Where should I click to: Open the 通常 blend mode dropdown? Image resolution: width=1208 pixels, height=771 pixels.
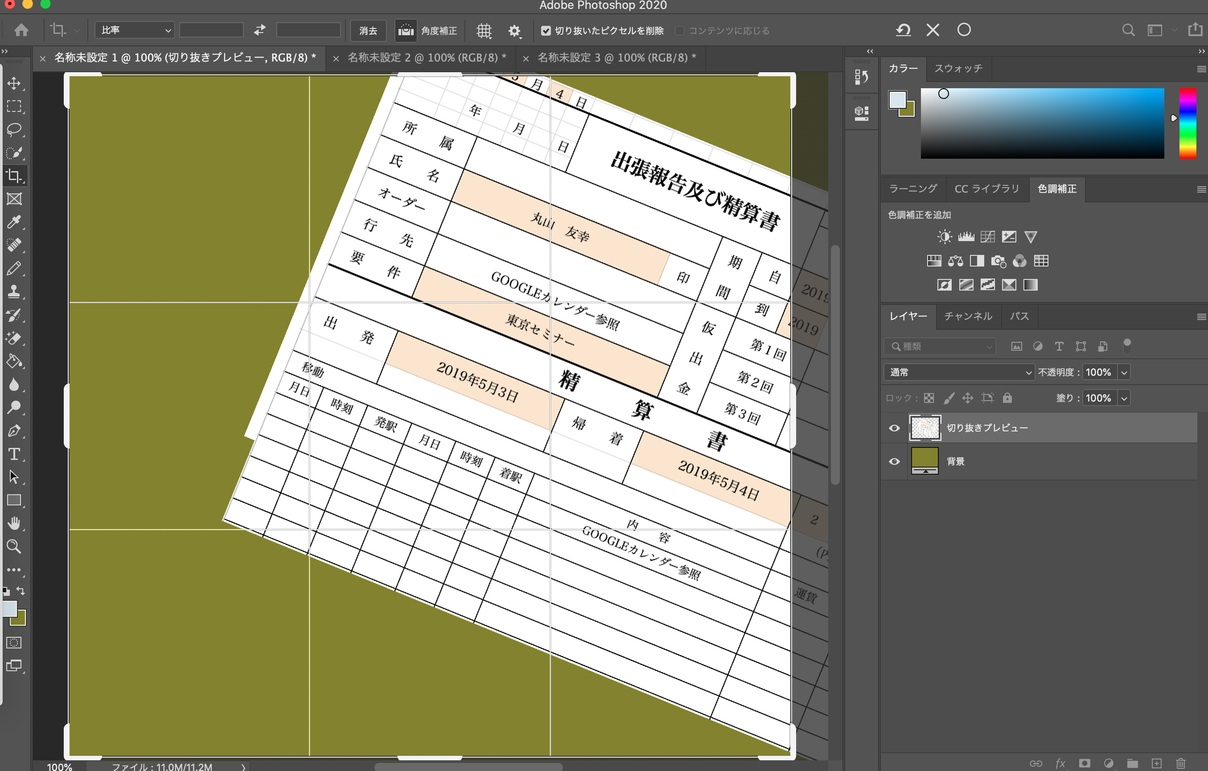(x=959, y=372)
